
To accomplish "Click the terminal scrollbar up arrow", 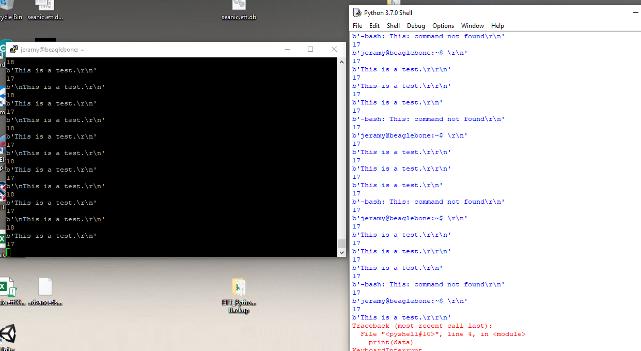I will tap(341, 62).
